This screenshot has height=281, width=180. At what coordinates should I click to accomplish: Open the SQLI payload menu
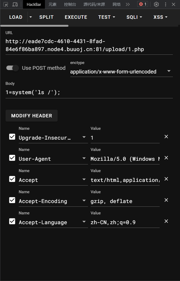click(134, 17)
